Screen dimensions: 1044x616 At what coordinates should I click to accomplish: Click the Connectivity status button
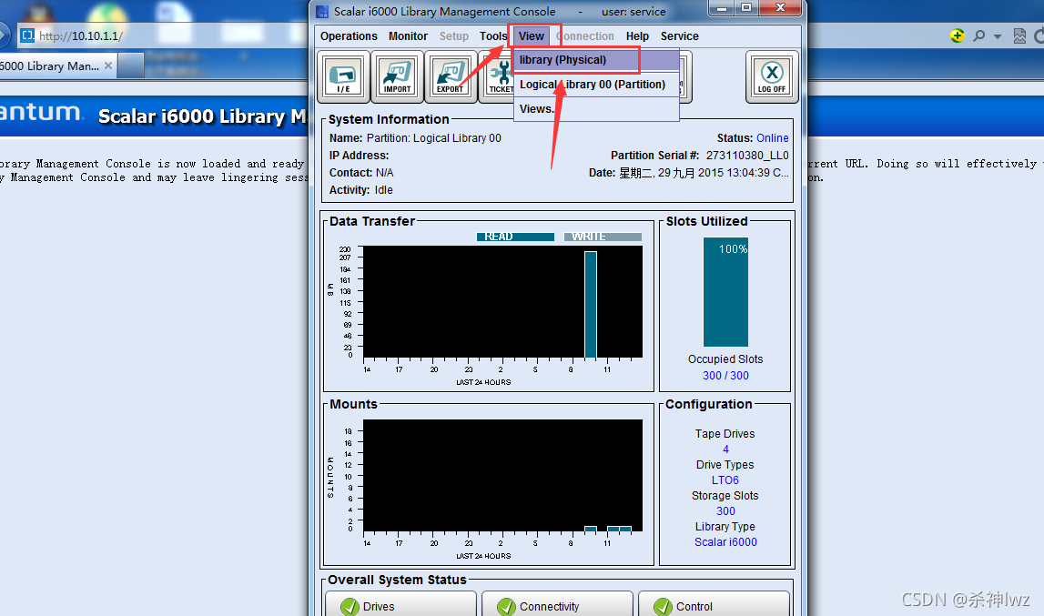tap(557, 606)
